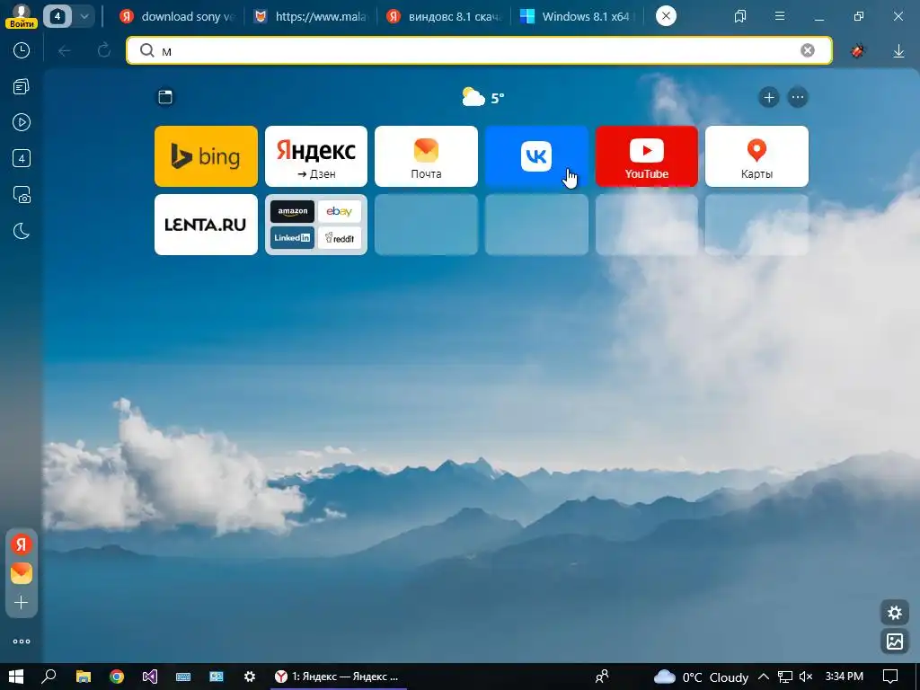Image resolution: width=920 pixels, height=690 pixels.
Task: Click the tableau window icon above tiles
Action: click(x=165, y=97)
